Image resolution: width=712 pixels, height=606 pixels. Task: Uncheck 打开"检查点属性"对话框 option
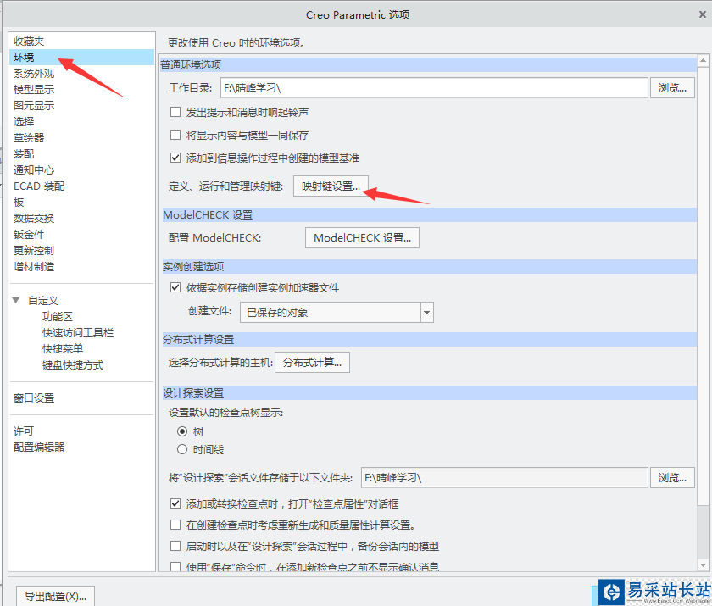[x=175, y=503]
